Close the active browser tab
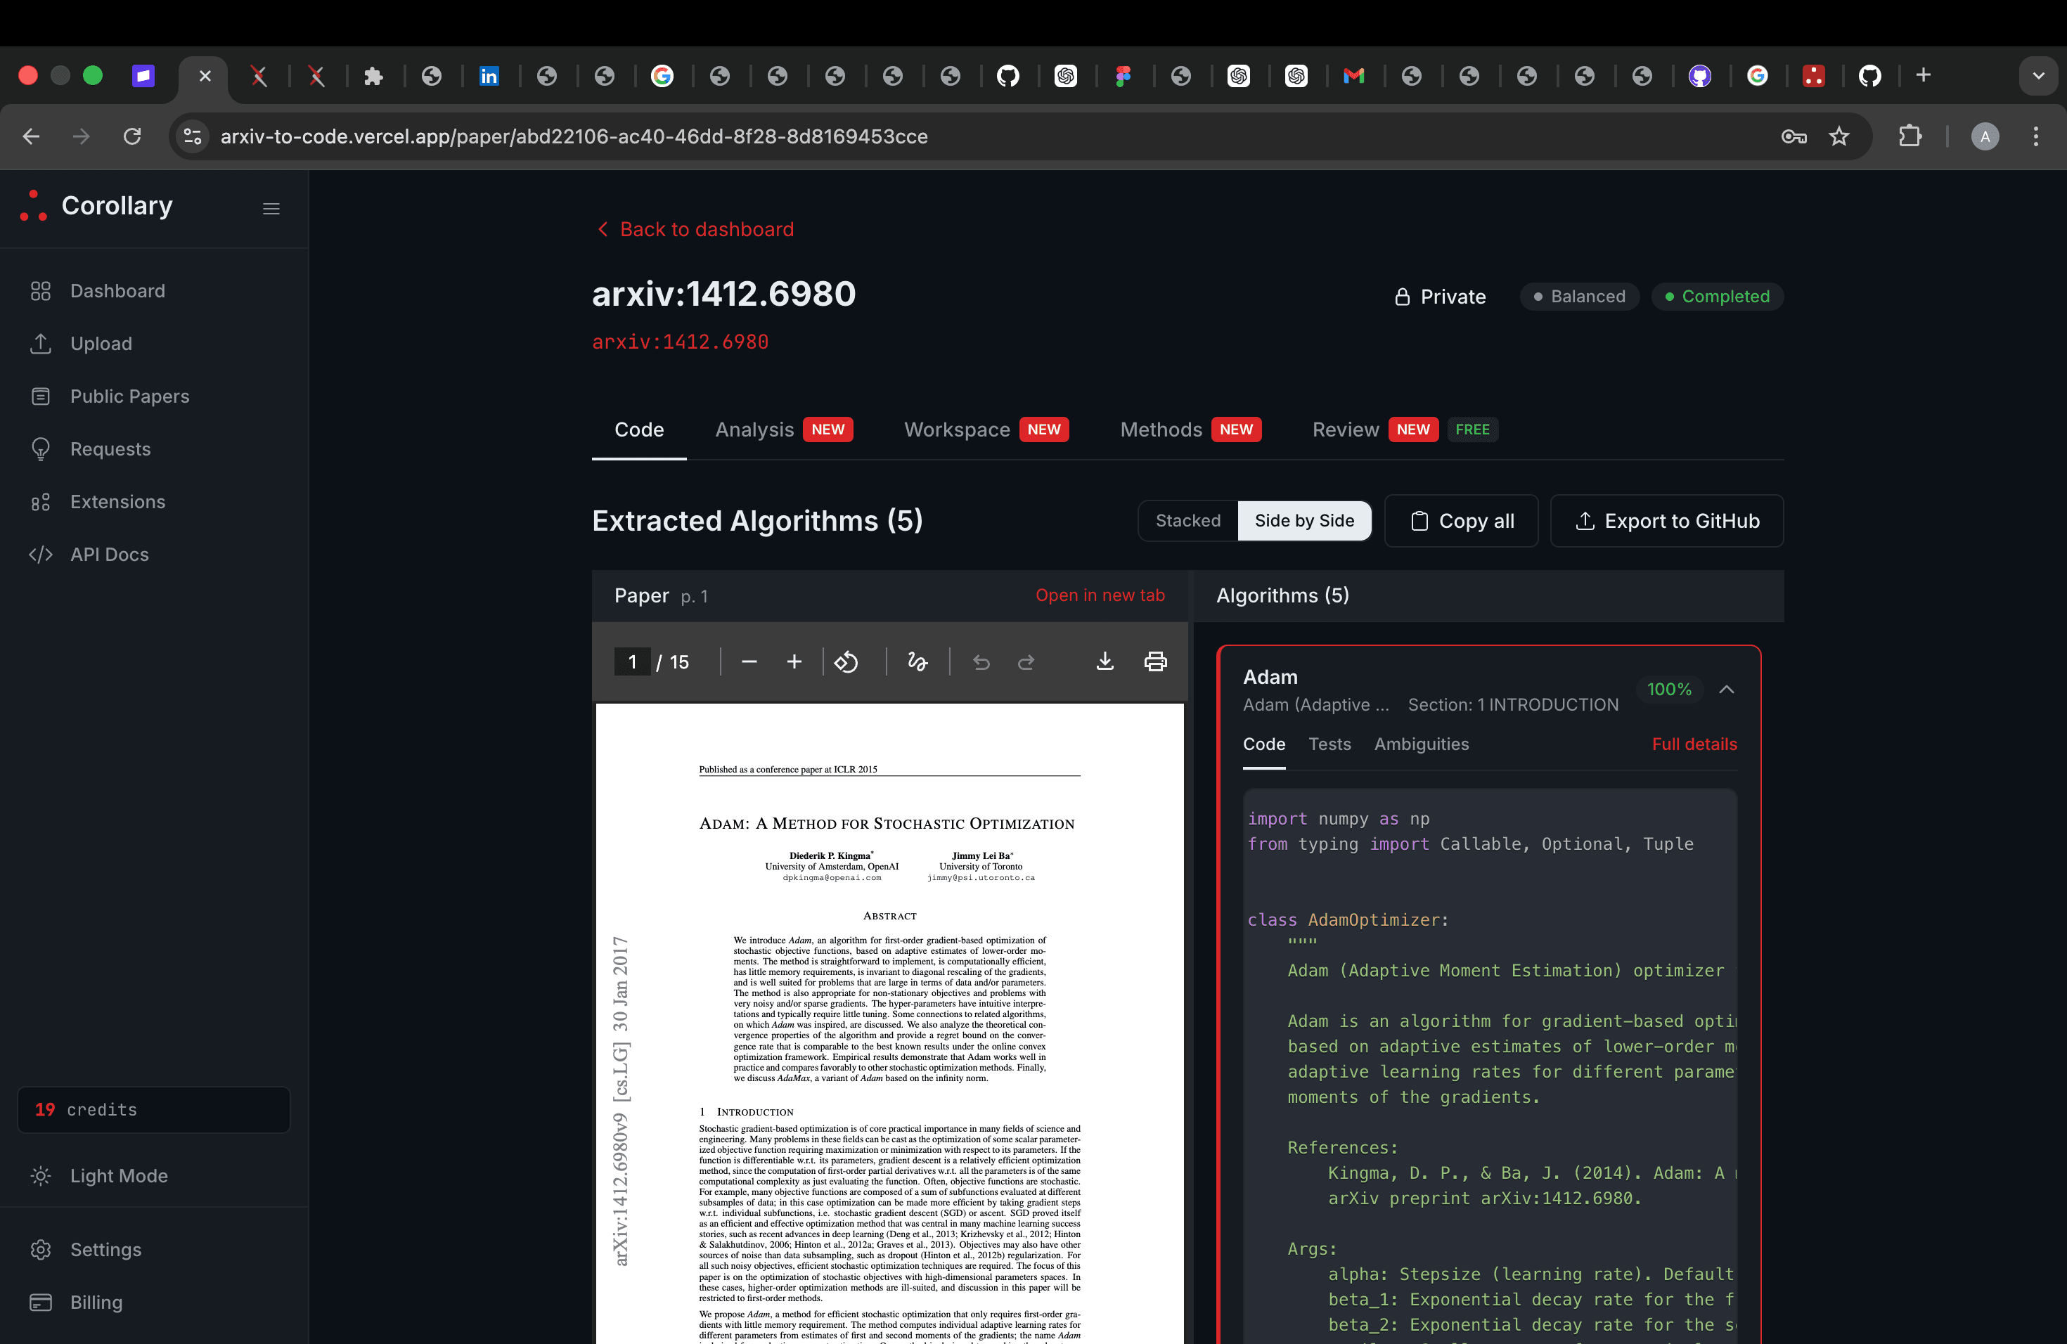Viewport: 2067px width, 1344px height. tap(205, 77)
